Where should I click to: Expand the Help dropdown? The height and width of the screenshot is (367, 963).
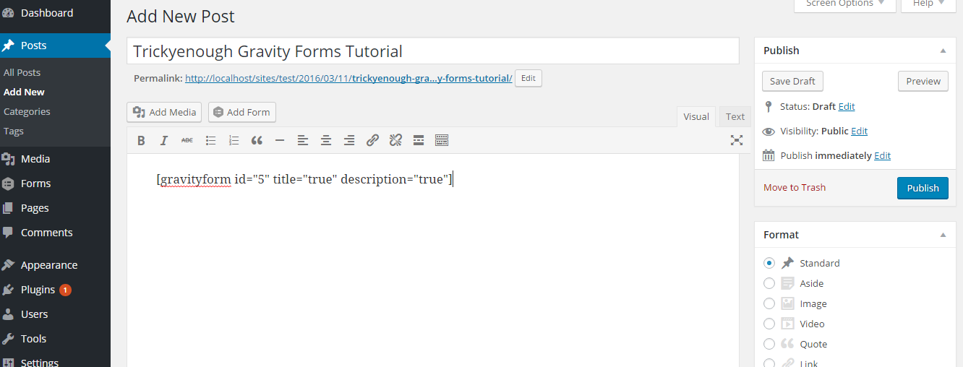930,4
